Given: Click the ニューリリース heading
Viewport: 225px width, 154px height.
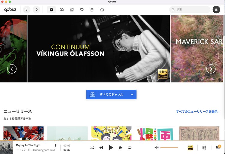Looking at the screenshot, I should [x=18, y=111].
